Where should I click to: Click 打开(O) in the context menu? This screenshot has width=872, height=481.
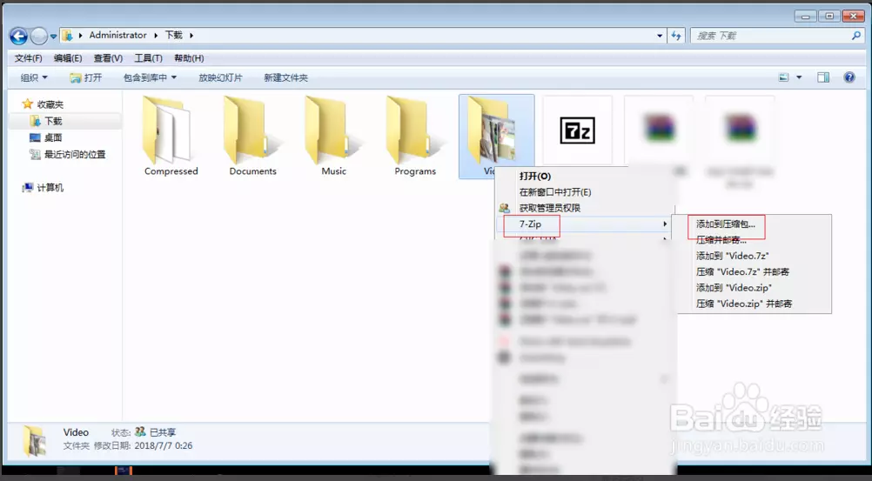[x=535, y=177]
